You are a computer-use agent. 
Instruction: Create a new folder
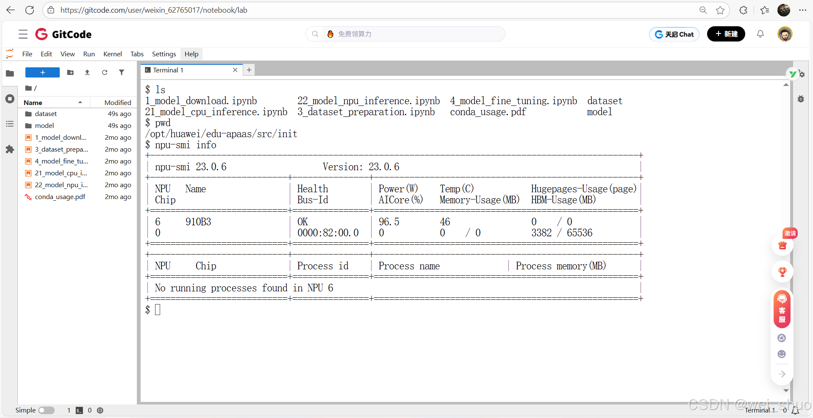pyautogui.click(x=70, y=72)
